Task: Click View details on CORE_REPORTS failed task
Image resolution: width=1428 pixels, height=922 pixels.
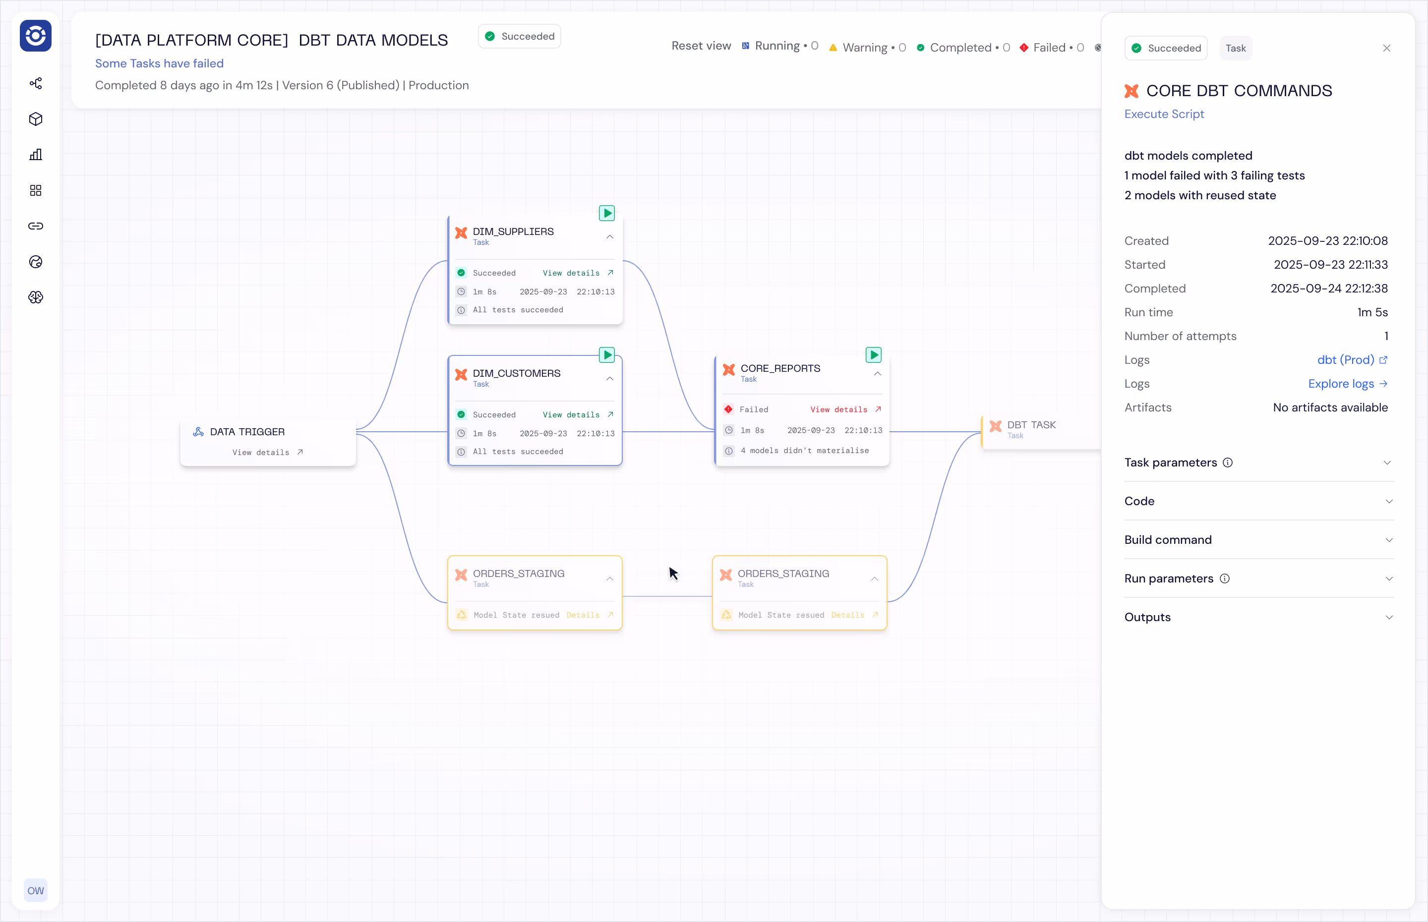Action: [845, 409]
